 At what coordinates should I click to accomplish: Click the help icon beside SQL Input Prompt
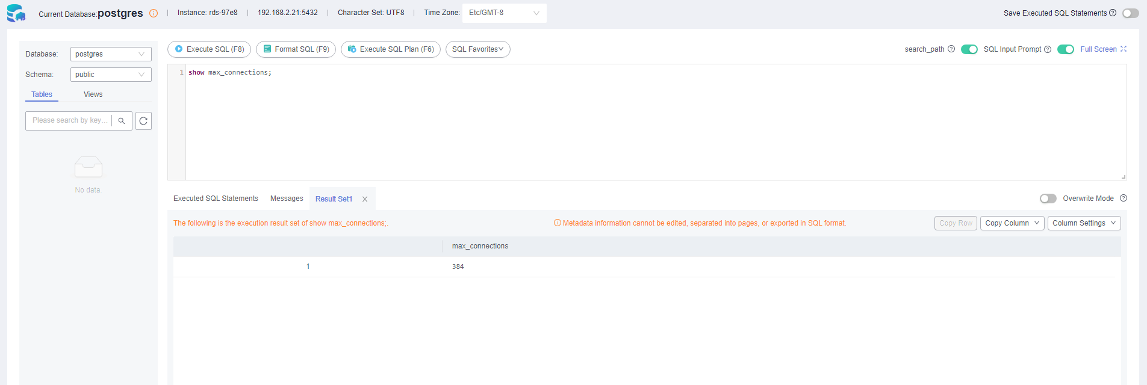point(1048,49)
